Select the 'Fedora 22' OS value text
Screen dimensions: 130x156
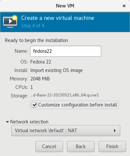click(x=41, y=62)
